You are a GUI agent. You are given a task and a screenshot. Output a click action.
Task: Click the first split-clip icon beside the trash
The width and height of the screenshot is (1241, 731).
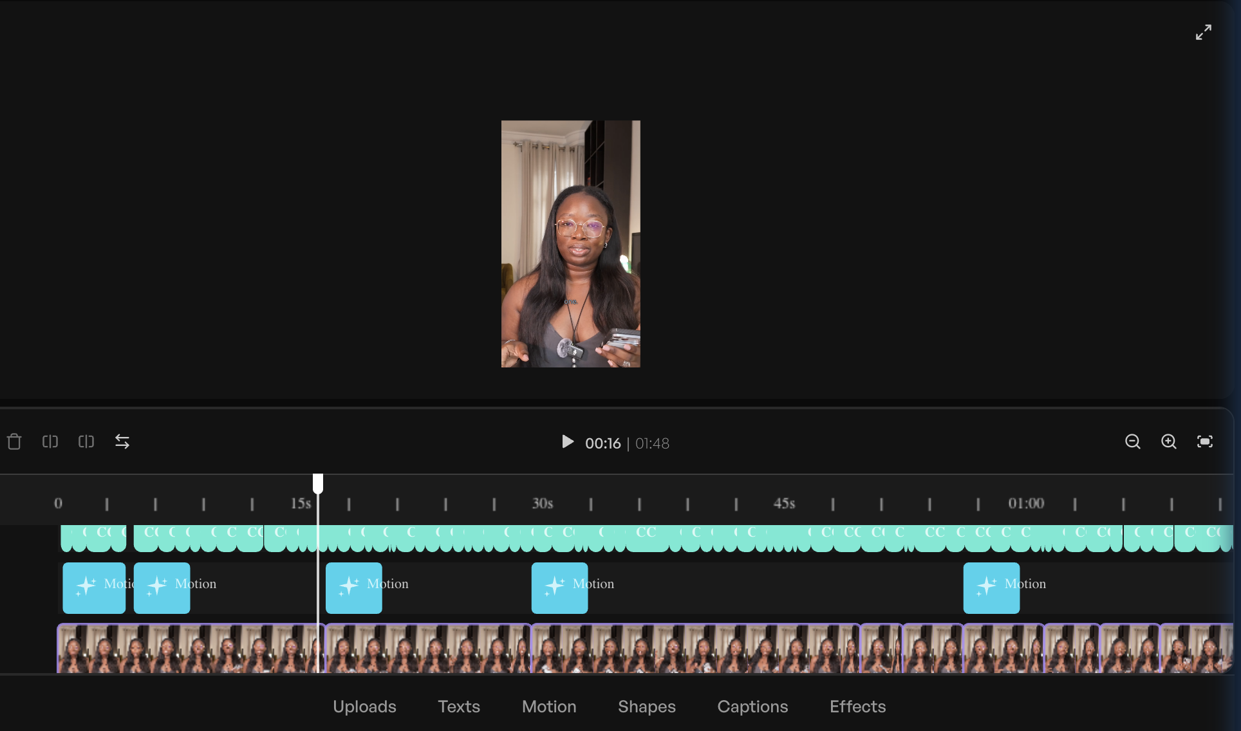point(50,441)
